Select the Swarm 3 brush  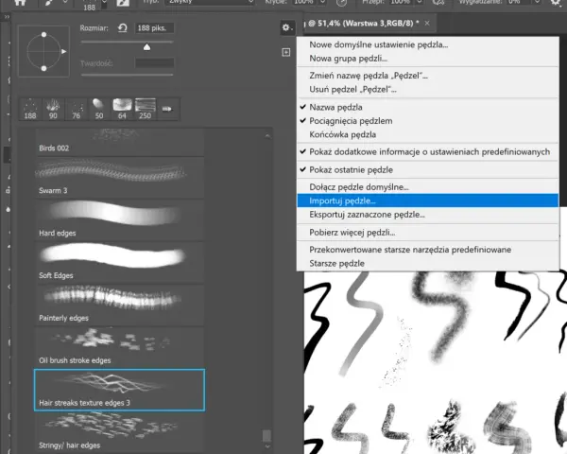coord(119,178)
